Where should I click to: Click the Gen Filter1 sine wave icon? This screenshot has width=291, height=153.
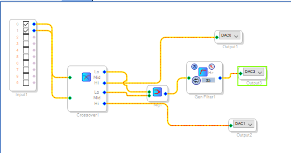tap(212, 67)
